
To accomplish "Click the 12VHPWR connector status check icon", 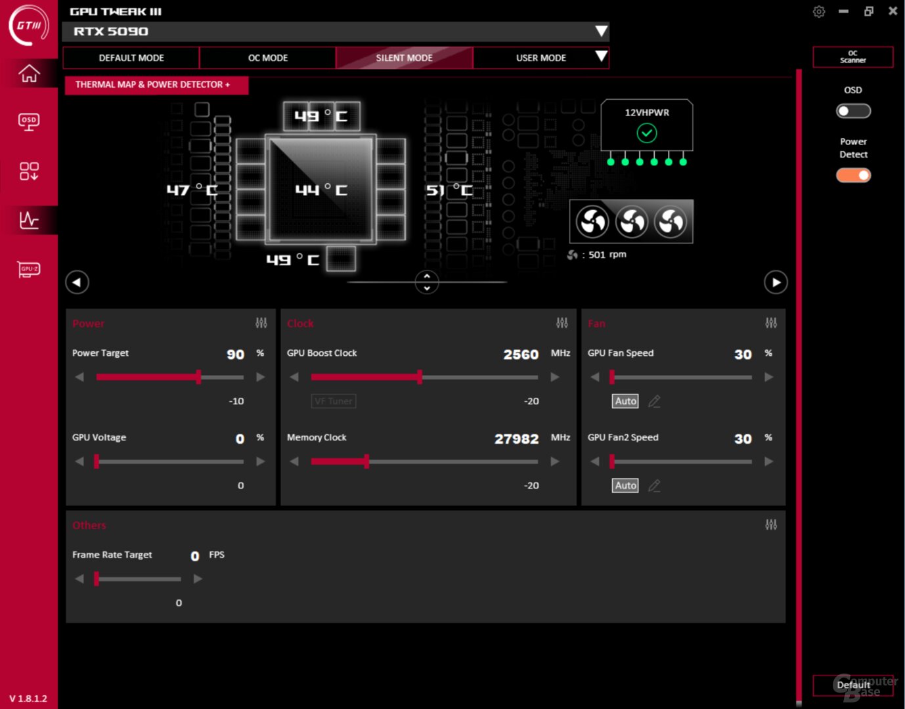I will (647, 133).
